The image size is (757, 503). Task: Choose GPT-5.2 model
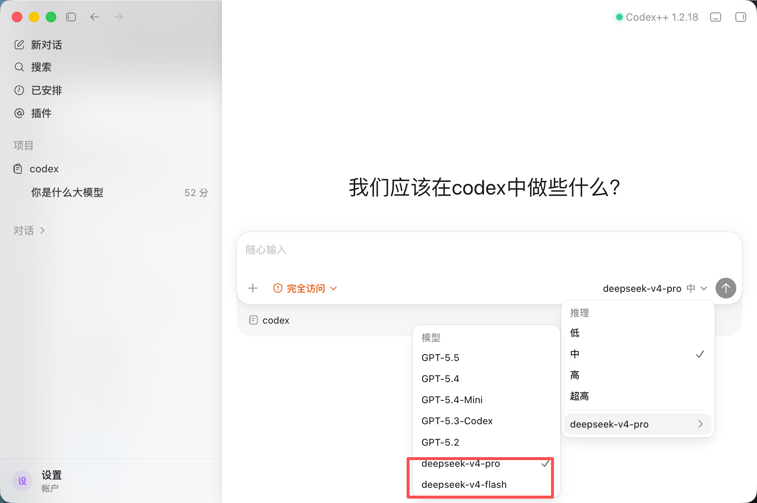coord(486,442)
